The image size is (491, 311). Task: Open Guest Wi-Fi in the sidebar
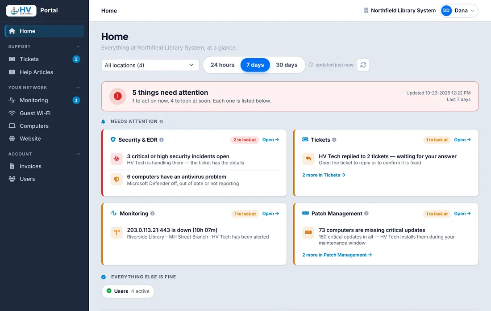(x=45, y=113)
